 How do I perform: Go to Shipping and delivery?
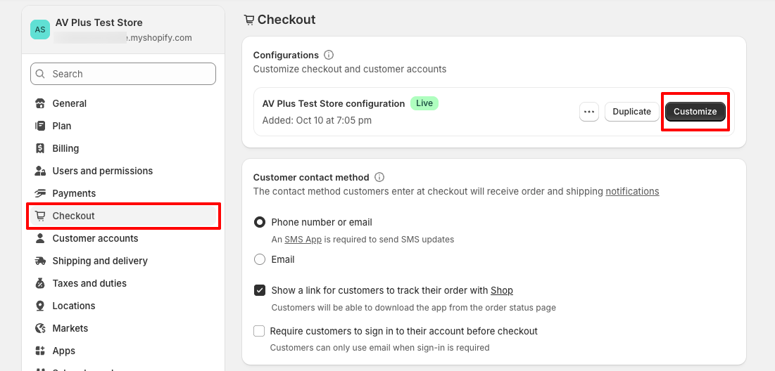(x=123, y=261)
